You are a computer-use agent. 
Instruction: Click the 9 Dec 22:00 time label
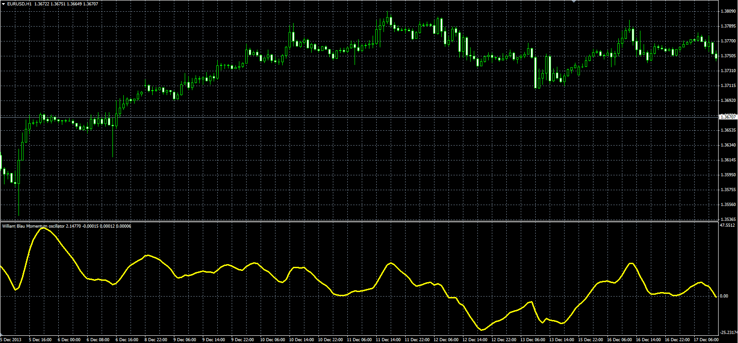click(x=243, y=340)
